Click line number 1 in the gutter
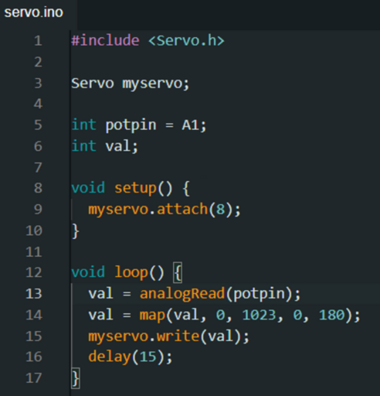380x396 pixels. 38,41
